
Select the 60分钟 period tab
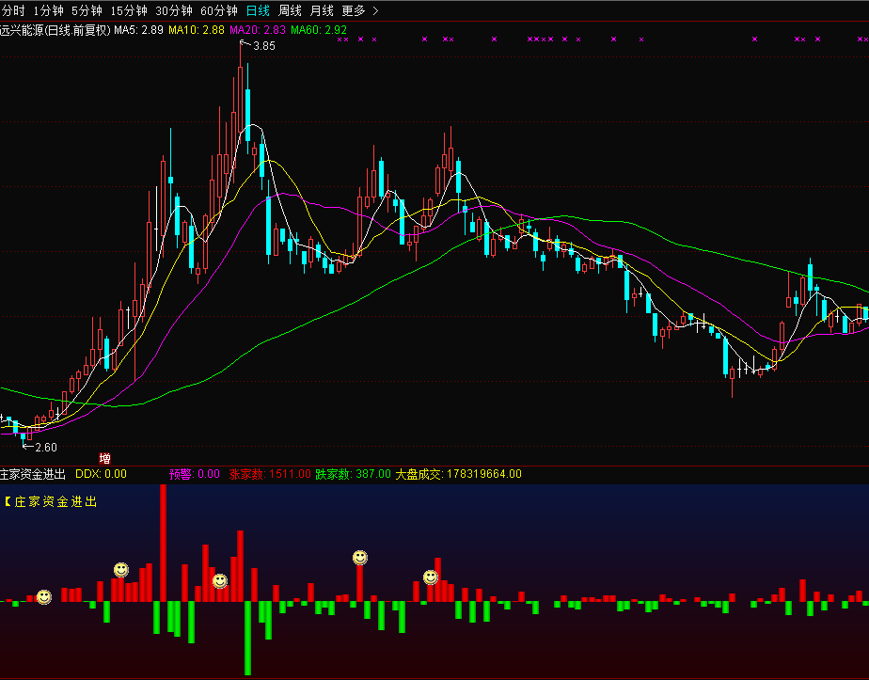click(218, 10)
